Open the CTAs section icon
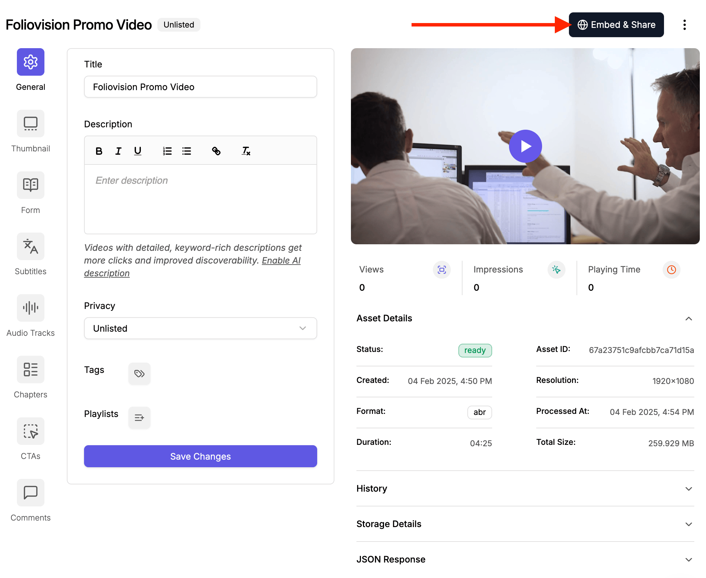Image resolution: width=706 pixels, height=578 pixels. click(x=30, y=431)
